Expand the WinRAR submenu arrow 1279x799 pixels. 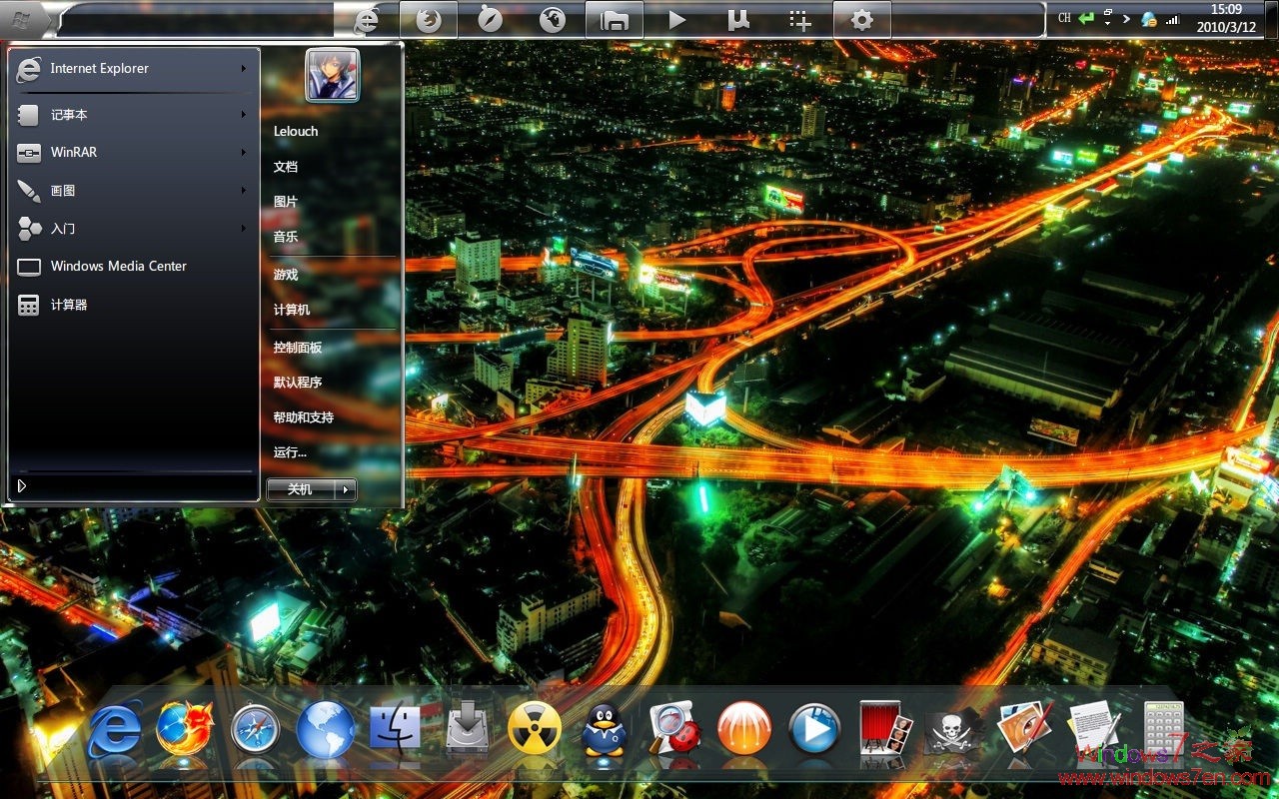click(244, 152)
